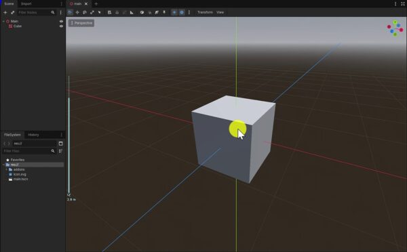Add a new child node with plus icon
This screenshot has width=407, height=252.
5,12
